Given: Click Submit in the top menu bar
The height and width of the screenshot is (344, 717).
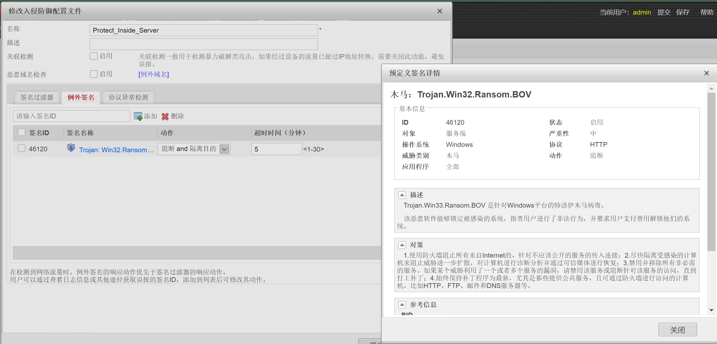Looking at the screenshot, I should [664, 12].
